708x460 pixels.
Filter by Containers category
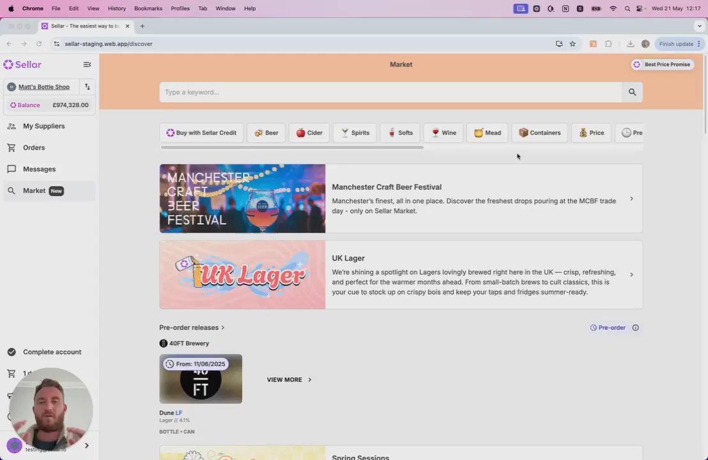click(x=539, y=133)
